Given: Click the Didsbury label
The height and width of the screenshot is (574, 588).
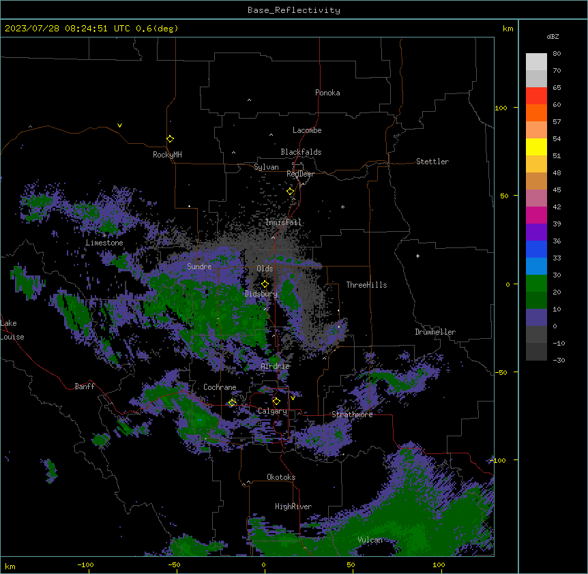Looking at the screenshot, I should tap(261, 294).
